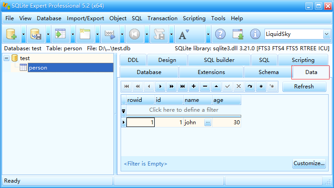The image size is (334, 188).
Task: Switch to the Design tab
Action: click(167, 60)
